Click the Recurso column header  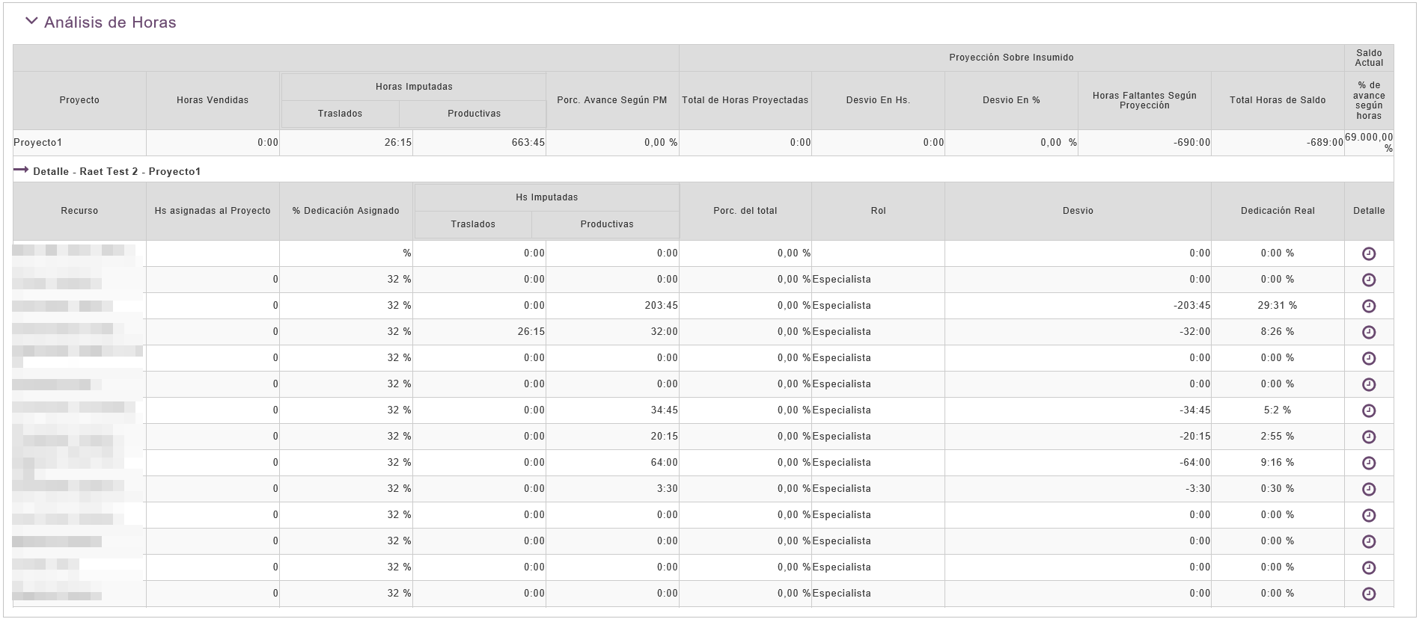click(x=79, y=211)
